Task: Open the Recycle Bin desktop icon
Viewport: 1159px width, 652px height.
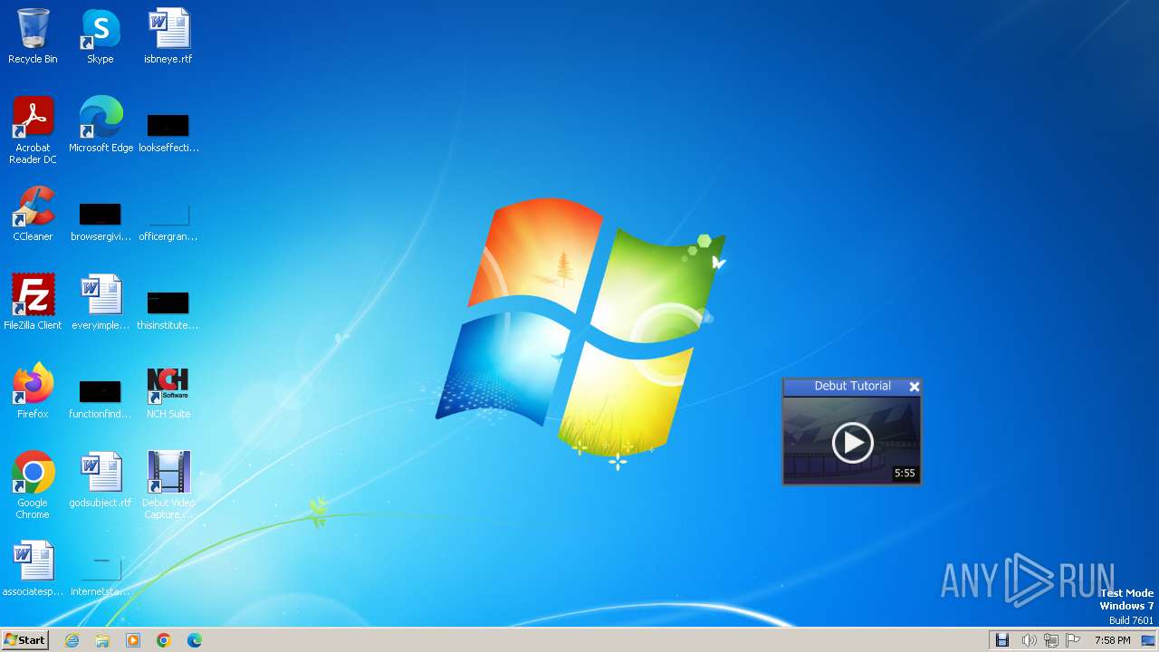Action: coord(33,36)
